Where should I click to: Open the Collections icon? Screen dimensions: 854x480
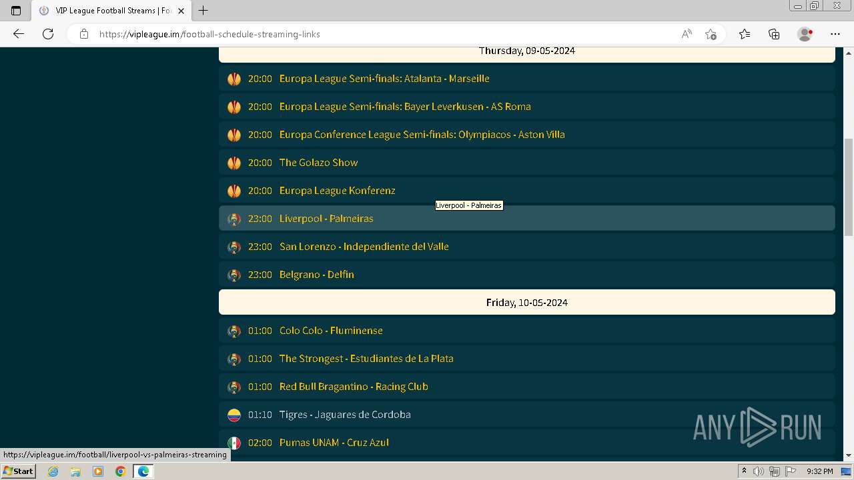(774, 34)
